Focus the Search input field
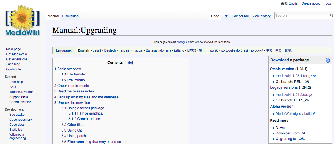The width and height of the screenshot is (334, 144). 302,16
